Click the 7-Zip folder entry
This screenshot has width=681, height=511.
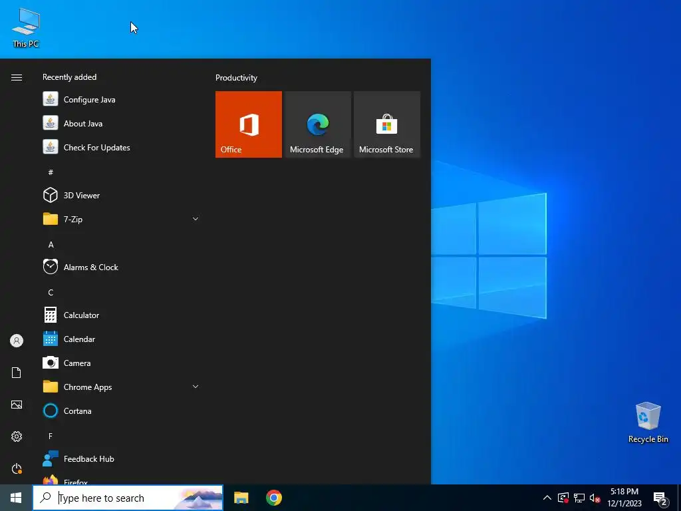tap(121, 219)
